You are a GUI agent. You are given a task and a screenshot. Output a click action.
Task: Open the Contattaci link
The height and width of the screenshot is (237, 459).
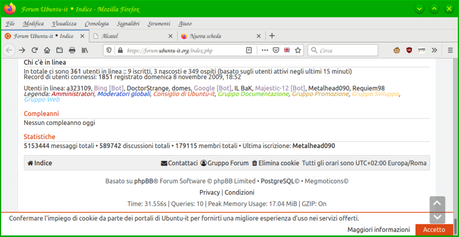179,163
